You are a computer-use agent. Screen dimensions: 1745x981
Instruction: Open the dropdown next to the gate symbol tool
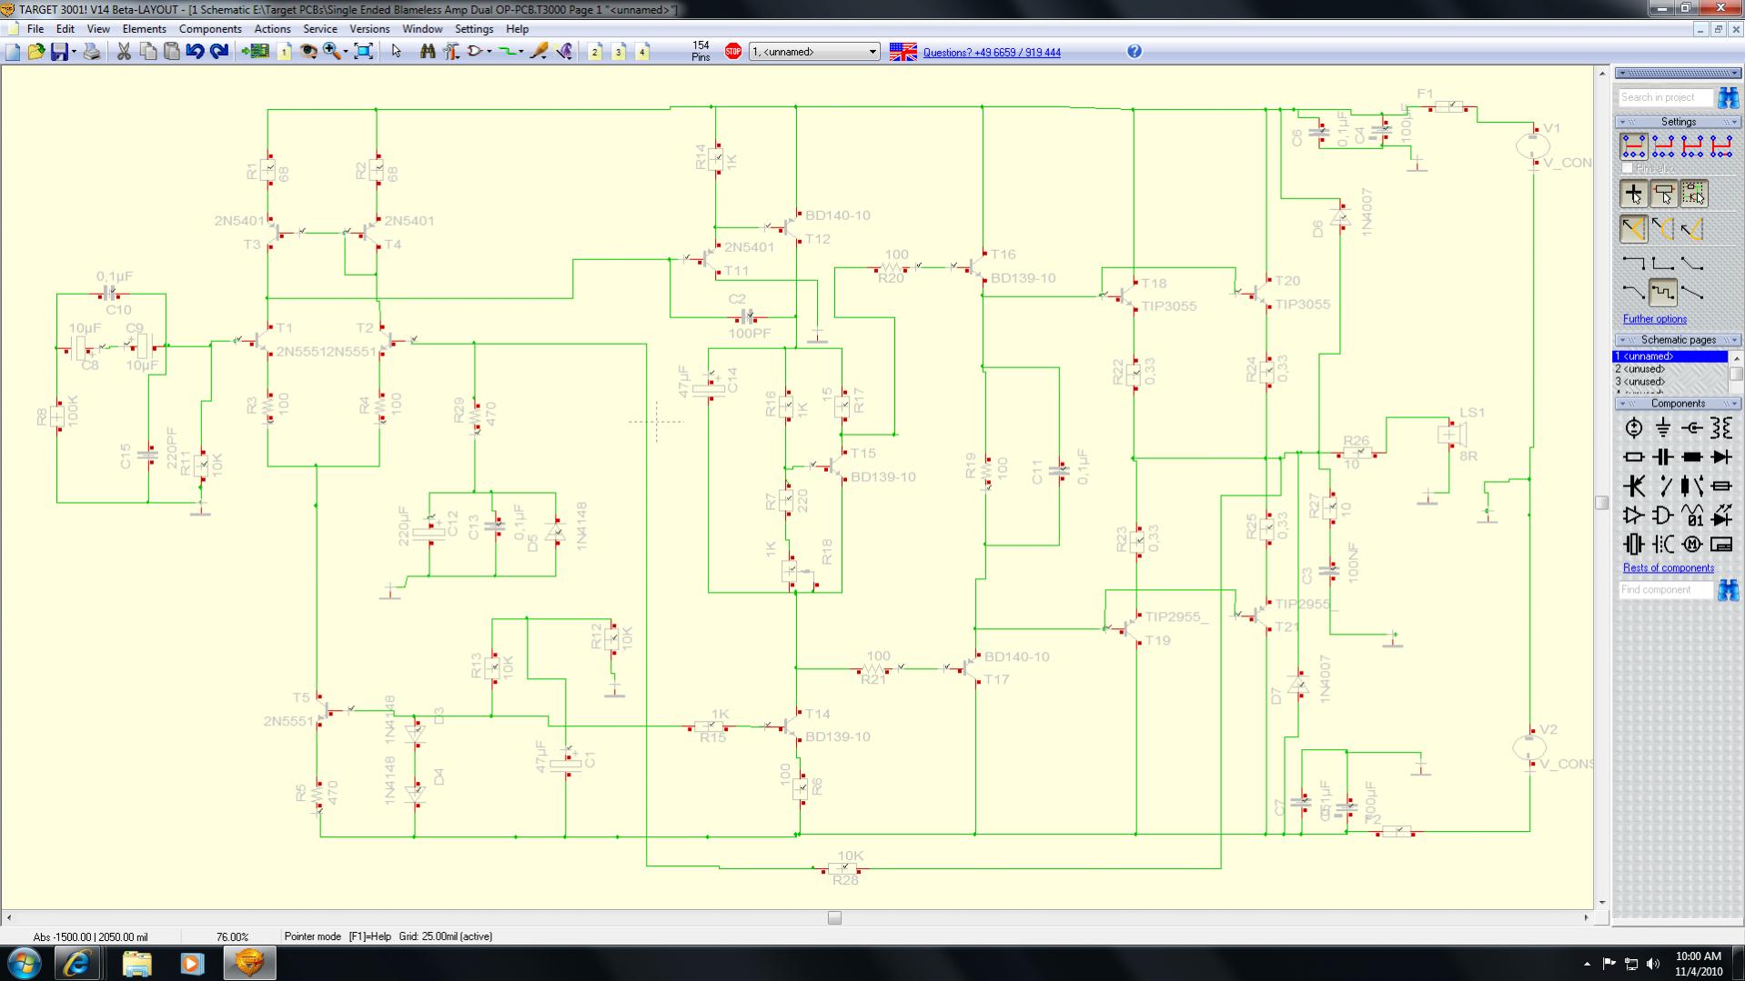tap(489, 52)
